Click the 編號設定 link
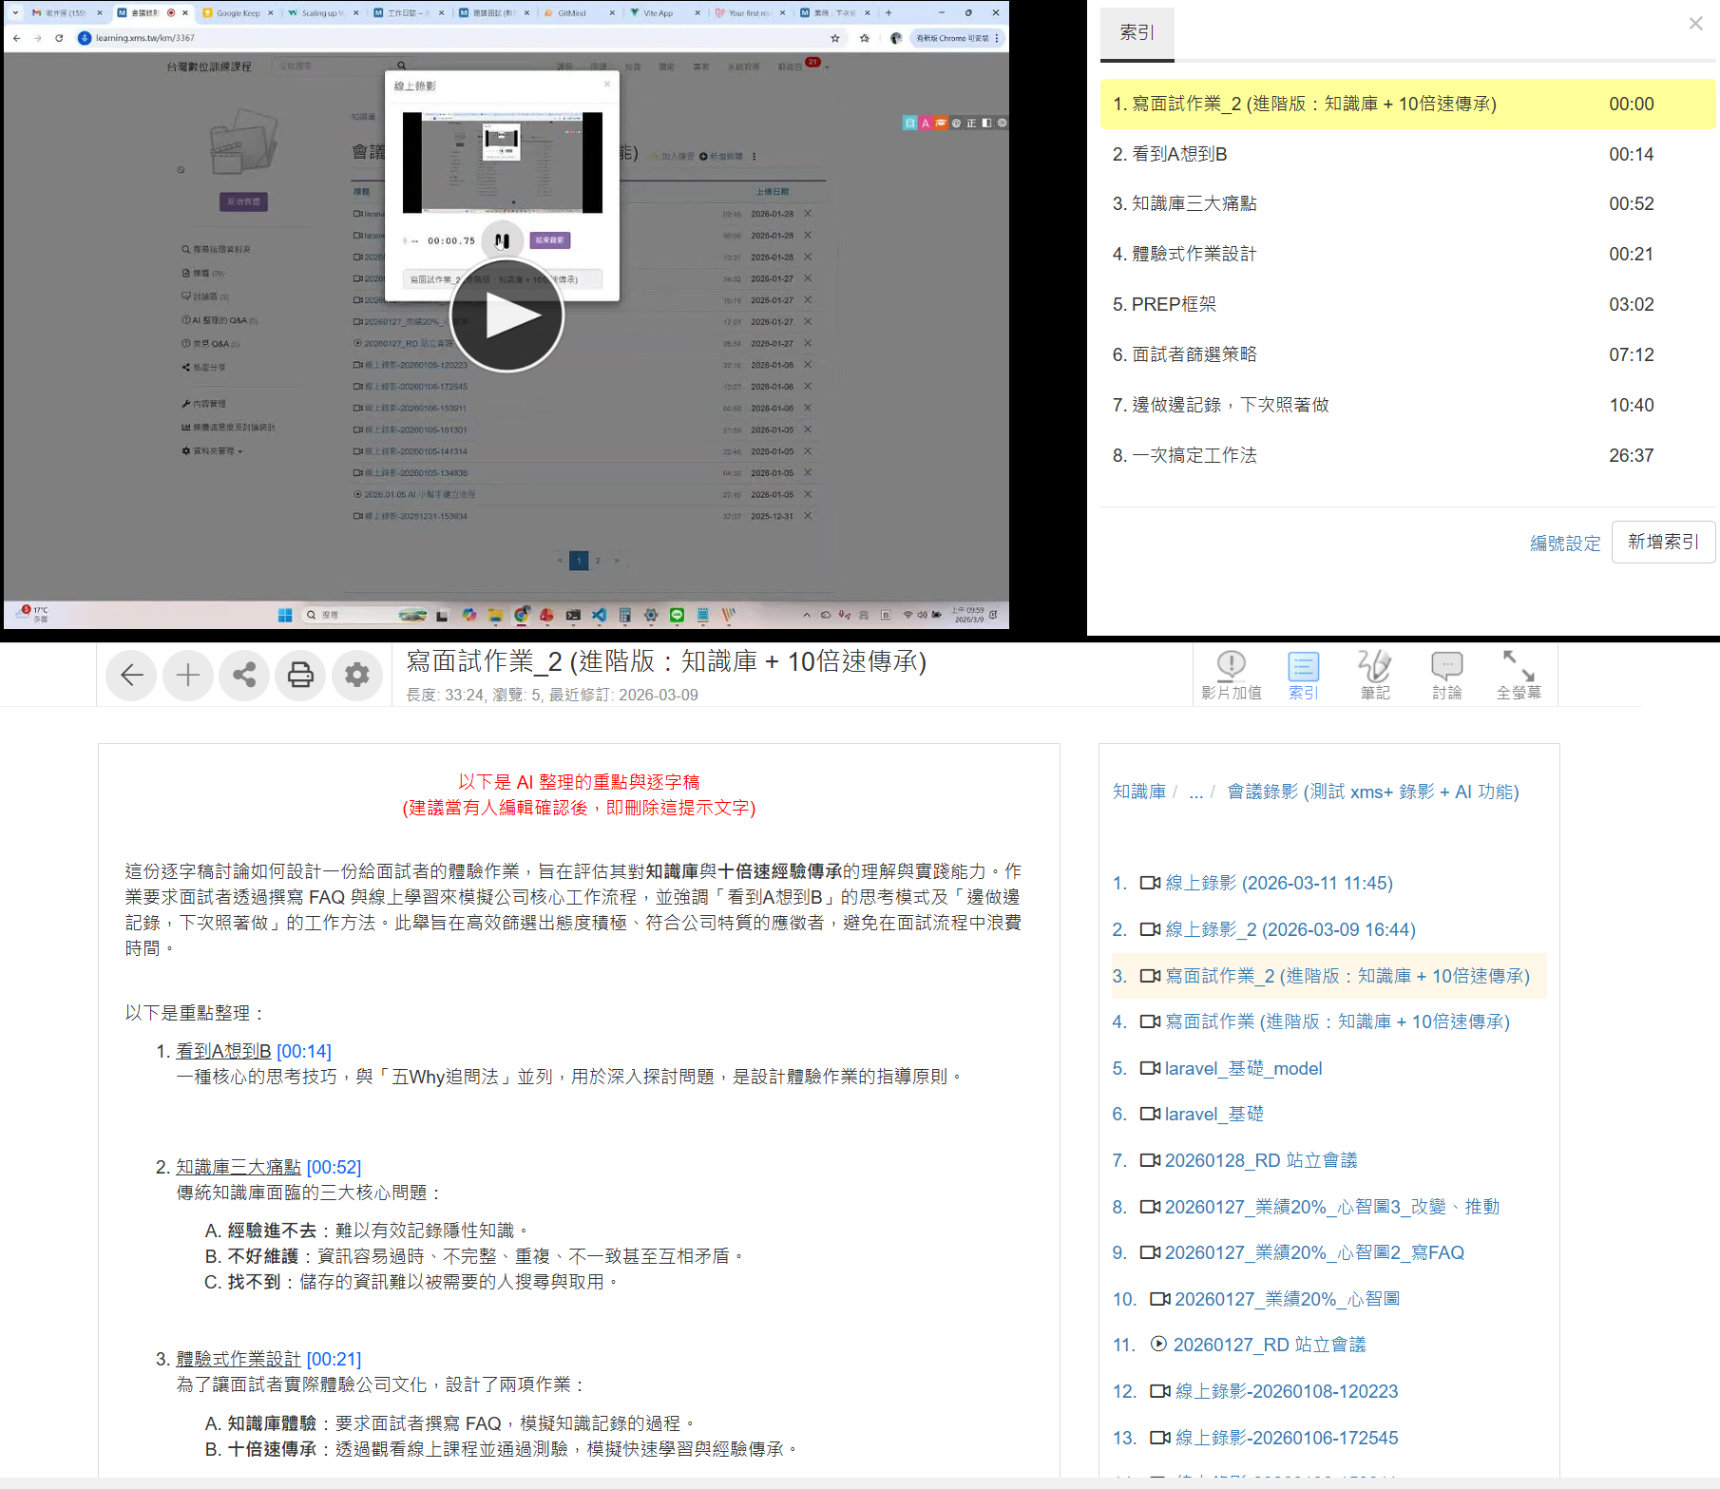The width and height of the screenshot is (1720, 1489). pyautogui.click(x=1564, y=544)
